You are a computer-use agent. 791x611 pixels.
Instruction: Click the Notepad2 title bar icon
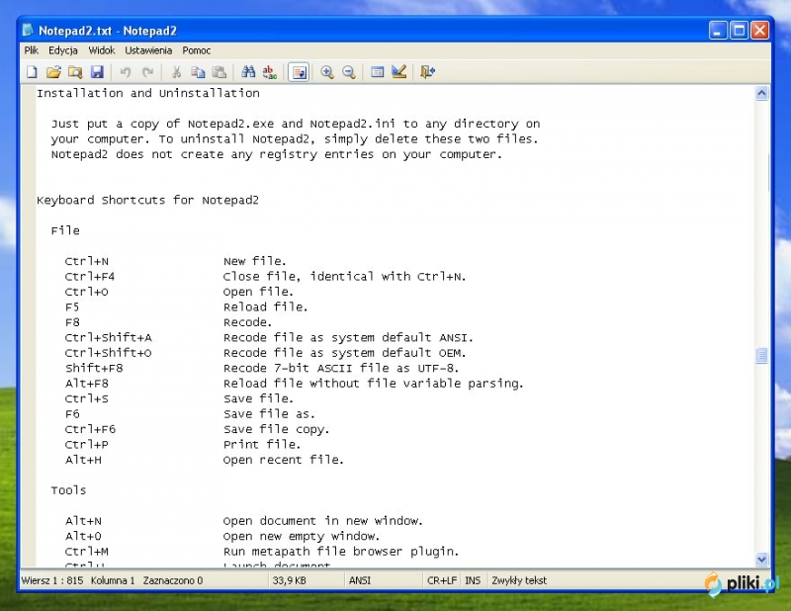coord(29,31)
